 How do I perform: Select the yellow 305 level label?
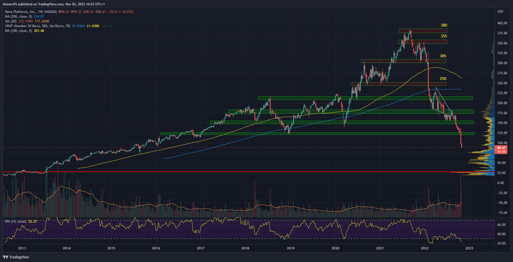click(443, 56)
